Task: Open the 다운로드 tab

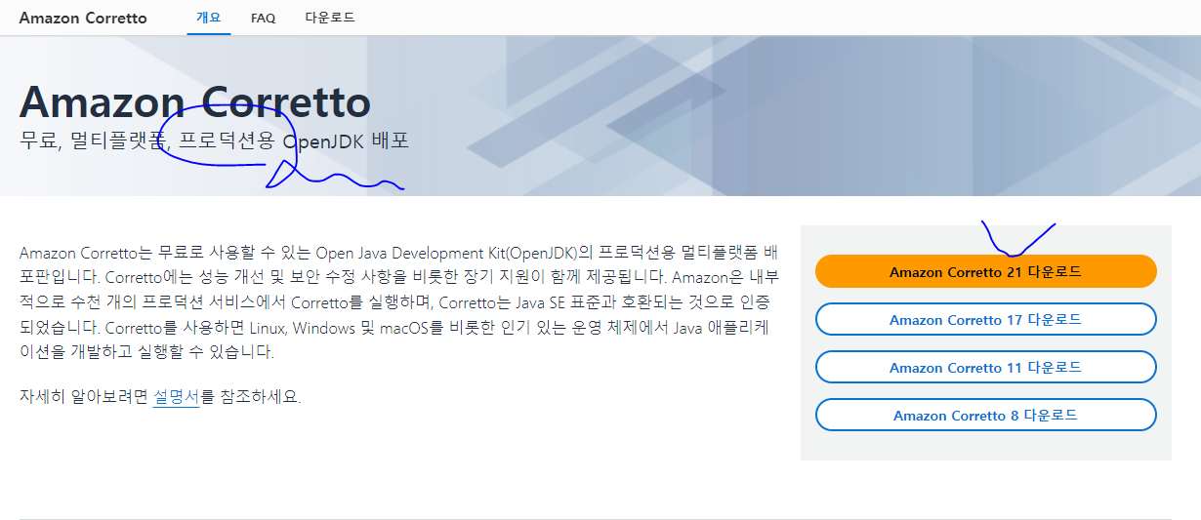Action: click(x=330, y=18)
